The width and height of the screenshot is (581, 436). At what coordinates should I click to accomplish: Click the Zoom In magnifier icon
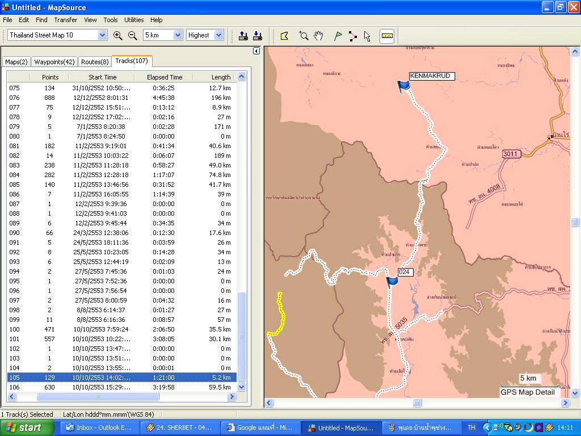point(118,35)
